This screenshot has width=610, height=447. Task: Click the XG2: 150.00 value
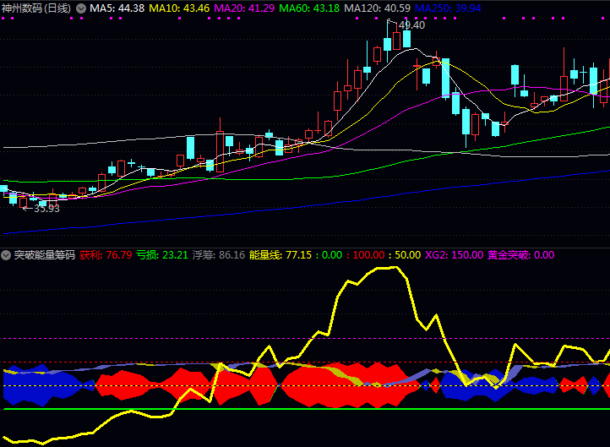(454, 255)
